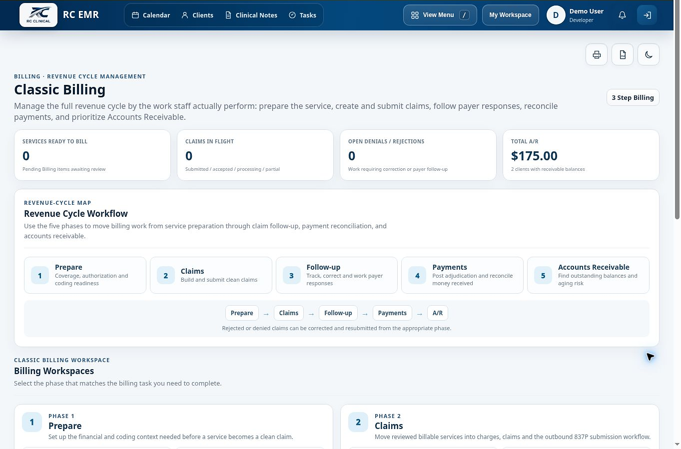Open workflow phase 2 Claims
Image resolution: width=681 pixels, height=449 pixels.
pos(211,275)
